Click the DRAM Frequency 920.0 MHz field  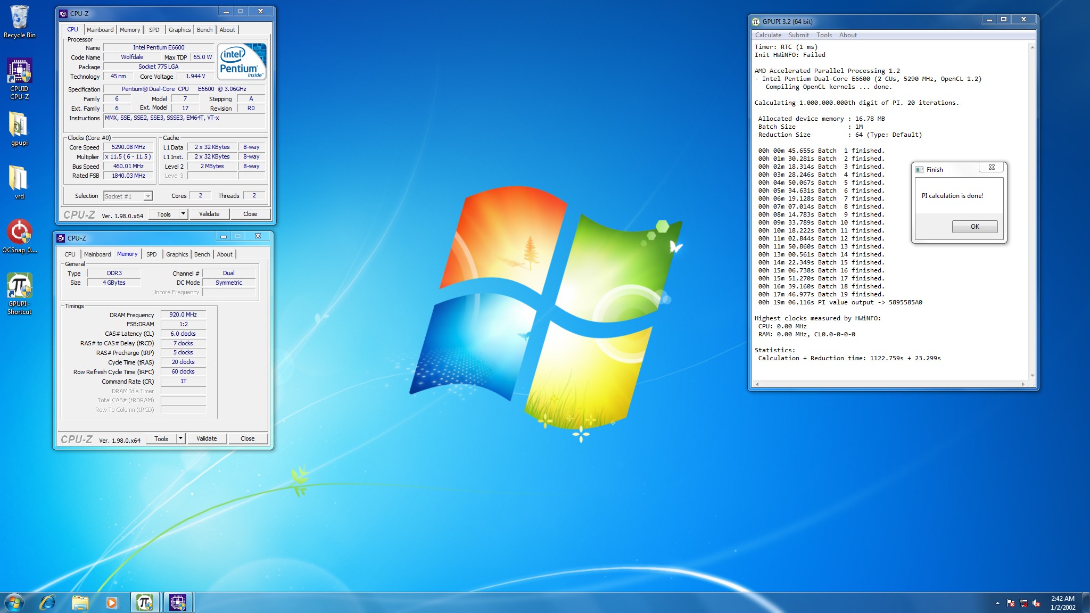(183, 314)
